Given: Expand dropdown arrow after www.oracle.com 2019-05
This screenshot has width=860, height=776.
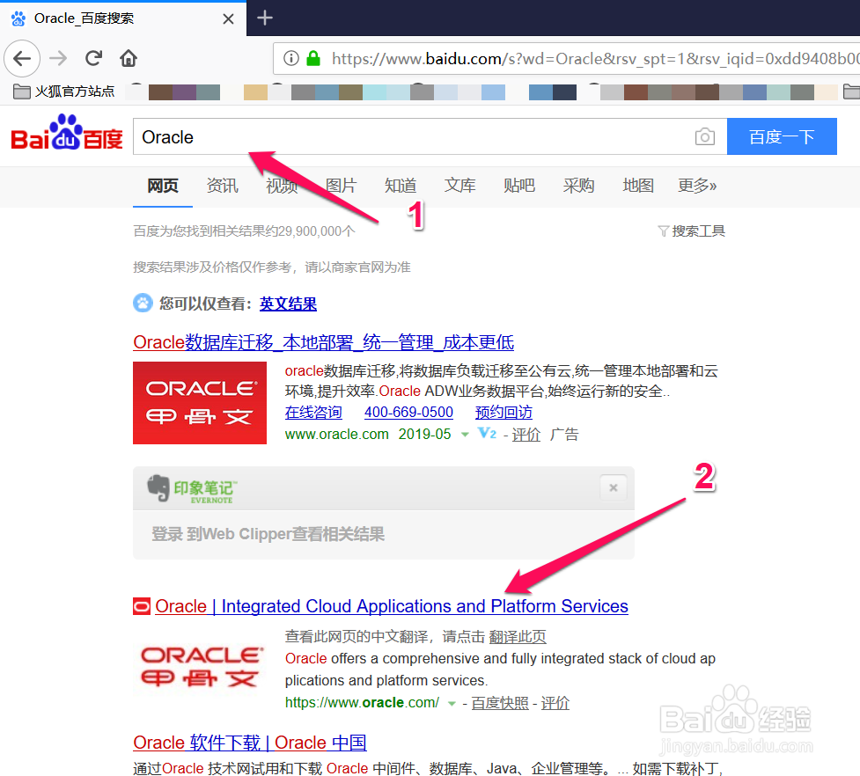Looking at the screenshot, I should click(x=465, y=435).
